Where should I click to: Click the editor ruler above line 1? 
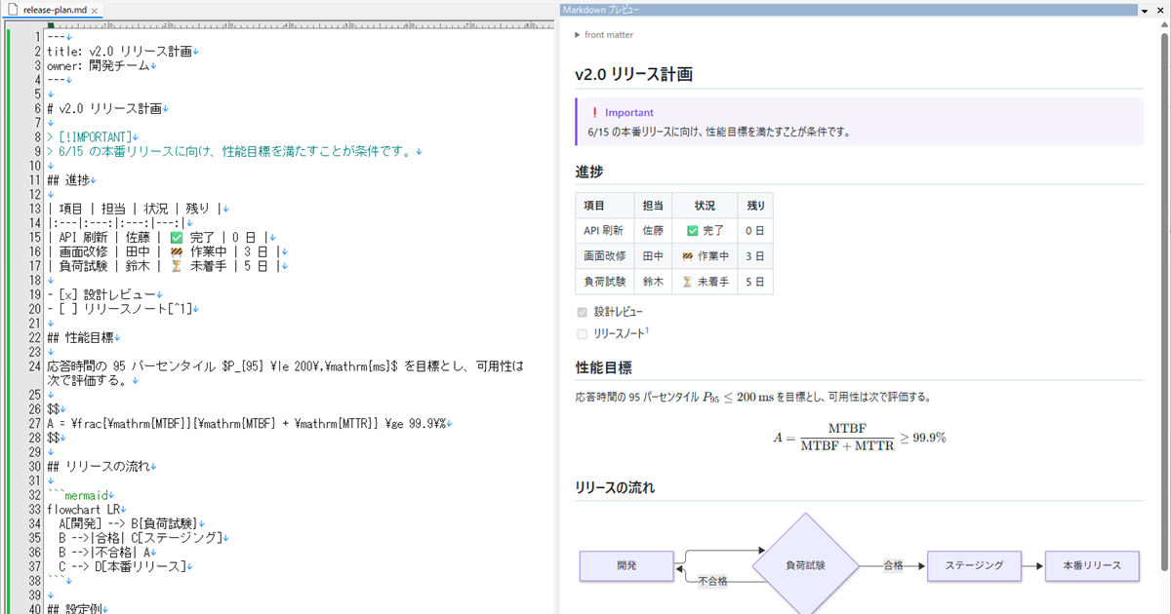pyautogui.click(x=298, y=26)
